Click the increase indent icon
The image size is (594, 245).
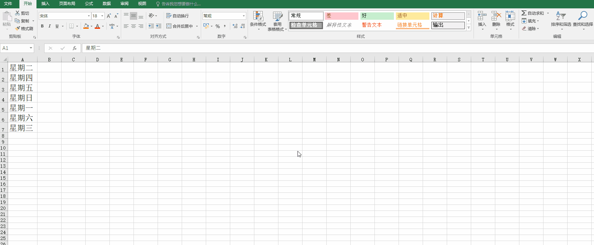click(159, 26)
